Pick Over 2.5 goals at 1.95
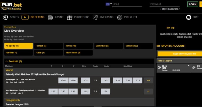 pos(85,92)
